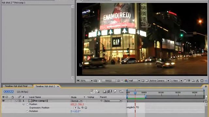Toggle Draft 3D in the timeline
This screenshot has width=209, height=117.
[x=98, y=92]
